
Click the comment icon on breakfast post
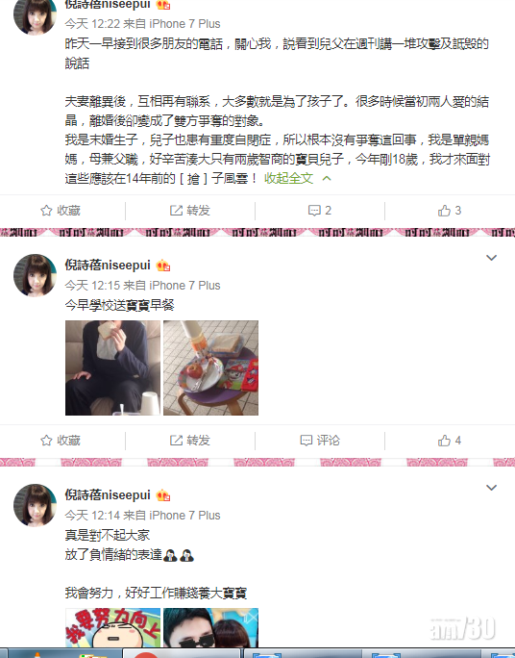click(x=307, y=441)
